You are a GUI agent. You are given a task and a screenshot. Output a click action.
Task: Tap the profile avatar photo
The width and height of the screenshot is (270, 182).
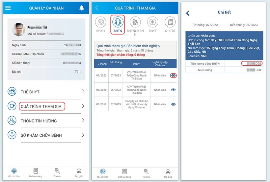[x=19, y=29]
